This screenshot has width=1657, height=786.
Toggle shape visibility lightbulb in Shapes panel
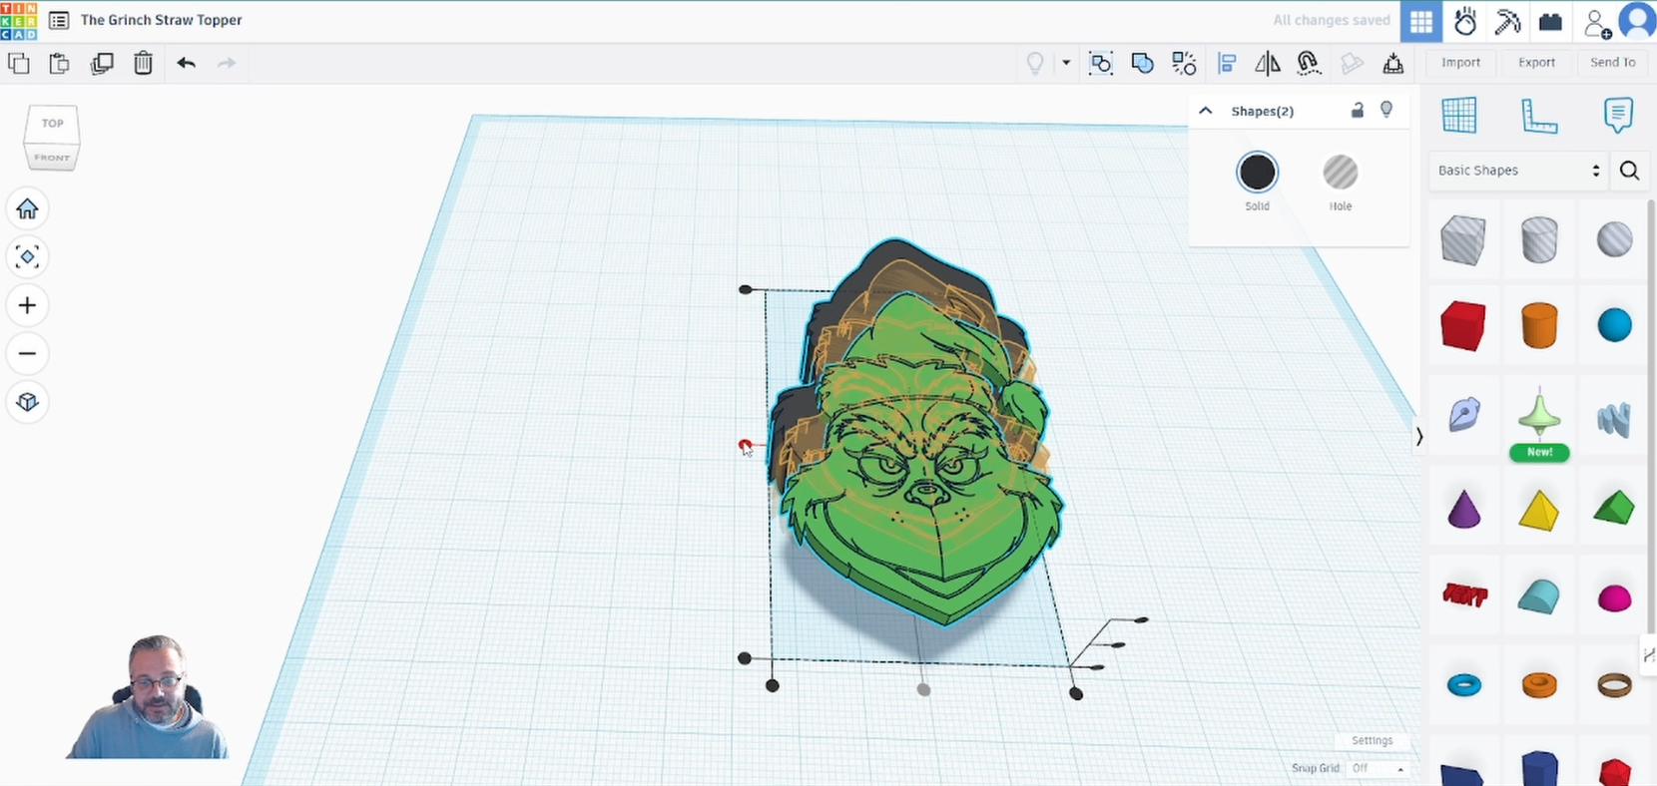[x=1386, y=110]
